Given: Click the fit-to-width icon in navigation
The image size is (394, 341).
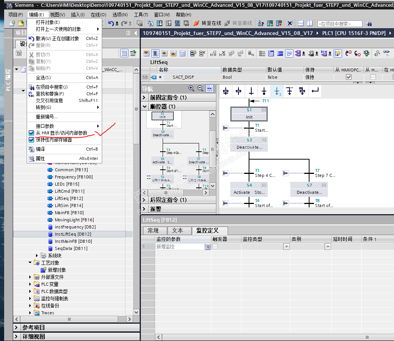Looking at the screenshot, I should (209, 88).
